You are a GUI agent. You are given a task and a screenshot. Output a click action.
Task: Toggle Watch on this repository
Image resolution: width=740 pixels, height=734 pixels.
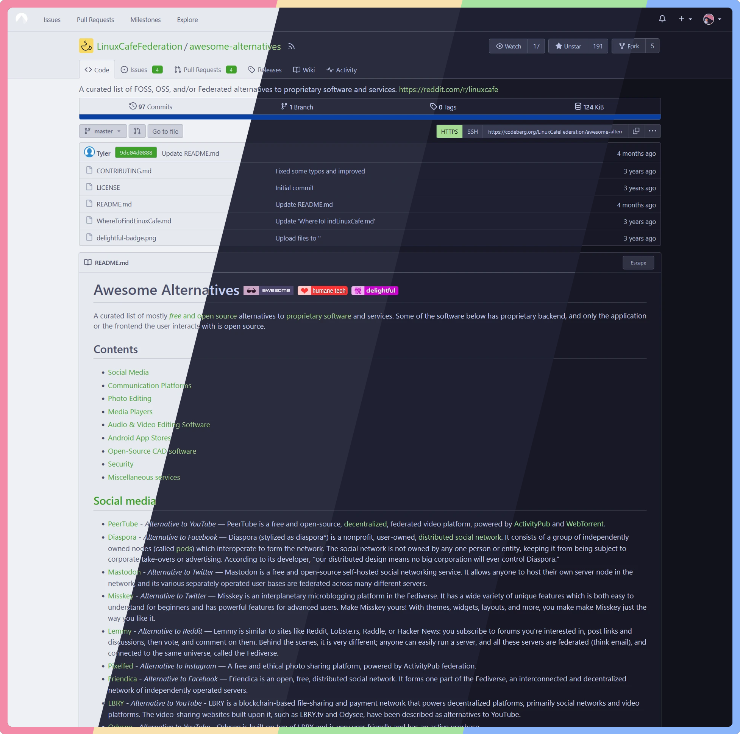click(x=508, y=46)
